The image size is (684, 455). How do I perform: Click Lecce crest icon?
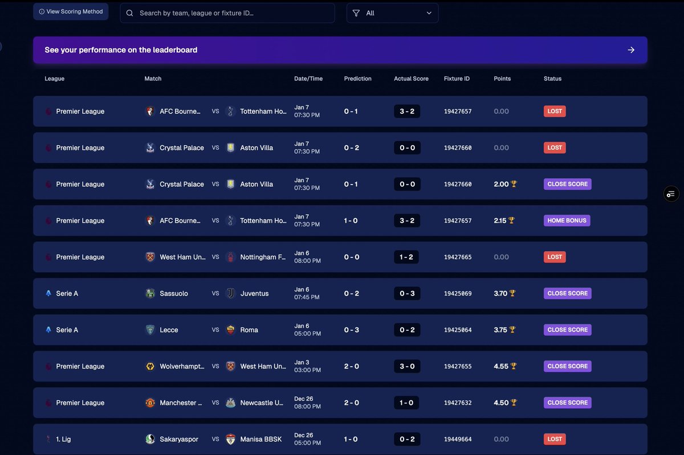(150, 330)
